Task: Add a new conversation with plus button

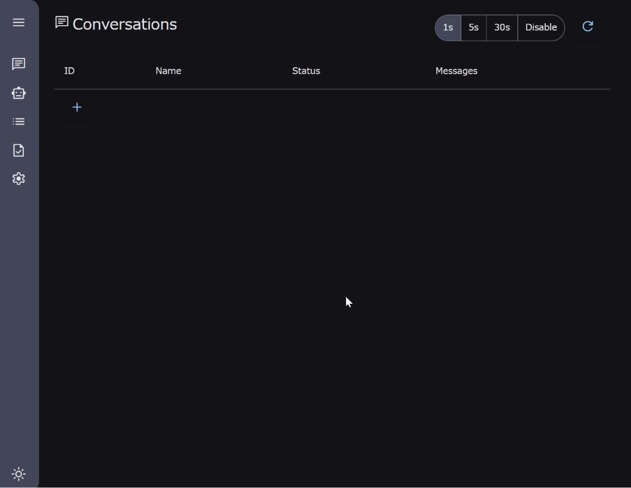Action: (77, 107)
